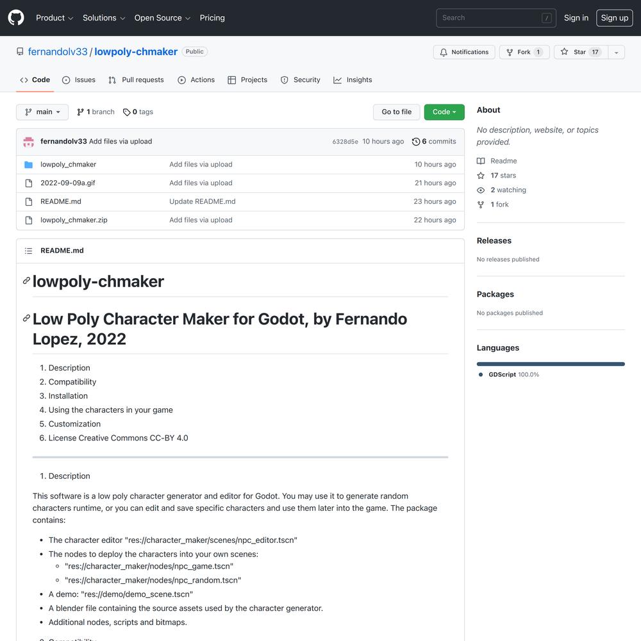Image resolution: width=641 pixels, height=641 pixels.
Task: View the 0 tags link
Action: coord(138,112)
